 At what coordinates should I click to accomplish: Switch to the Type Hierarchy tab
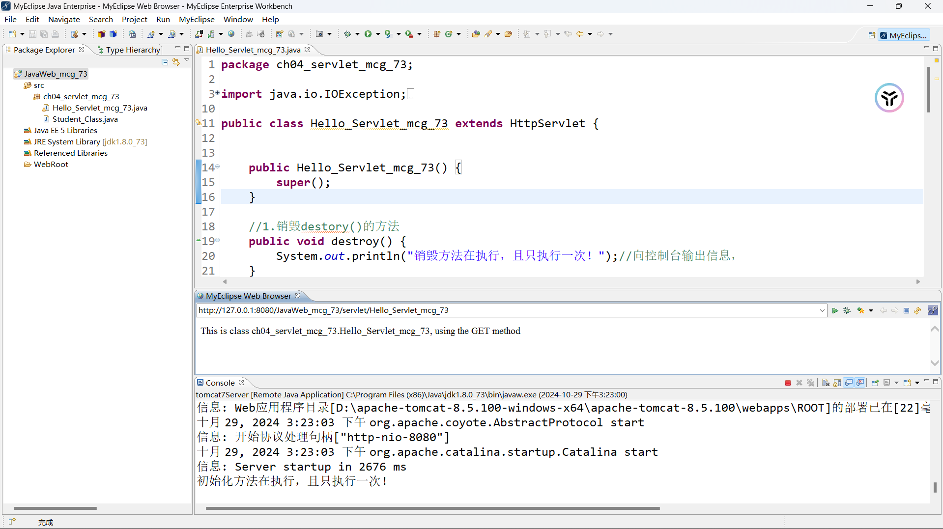coord(129,50)
